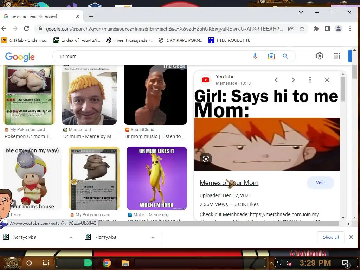Click the Lens icon on preview image
The width and height of the screenshot is (360, 270).
pyautogui.click(x=206, y=159)
